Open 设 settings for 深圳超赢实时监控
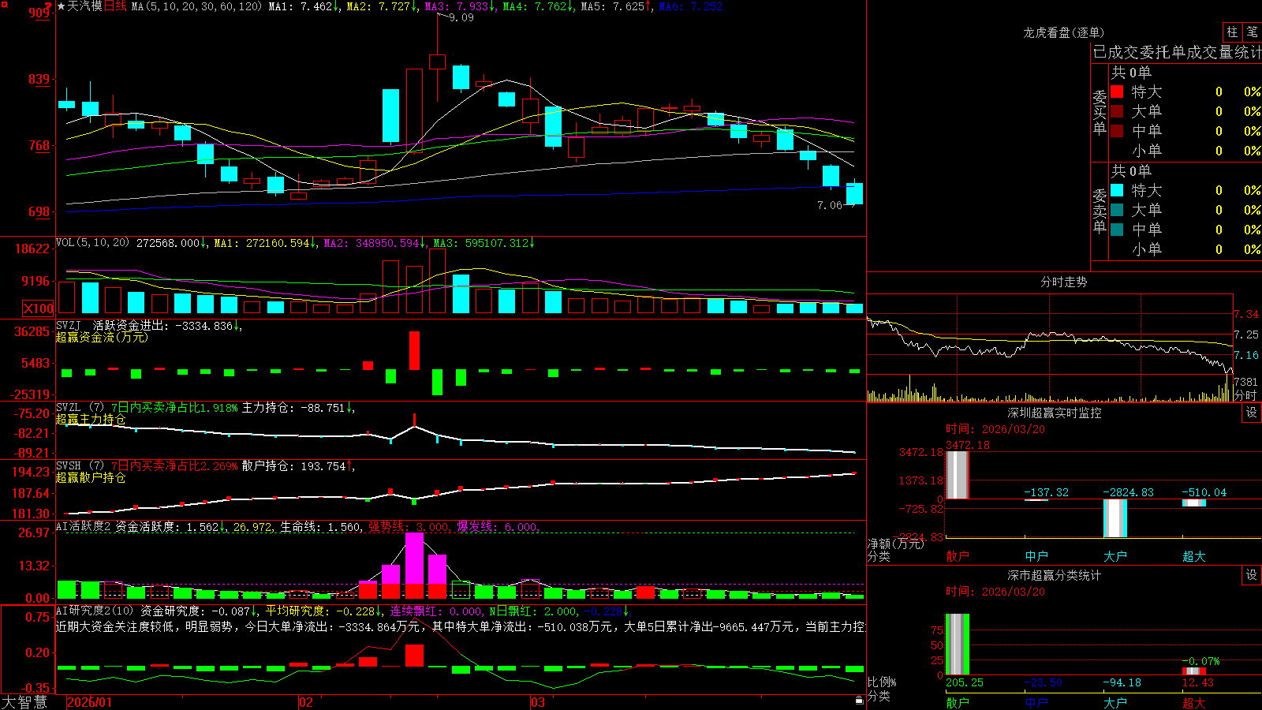 click(x=1252, y=413)
